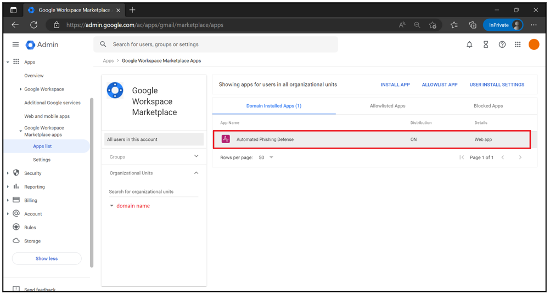550x294 pixels.
Task: Collapse the Apps section arrow
Action: pyautogui.click(x=8, y=62)
